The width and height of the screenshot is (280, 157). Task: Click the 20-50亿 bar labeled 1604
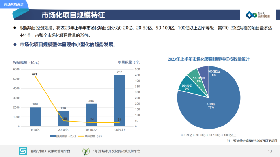pos(63,119)
